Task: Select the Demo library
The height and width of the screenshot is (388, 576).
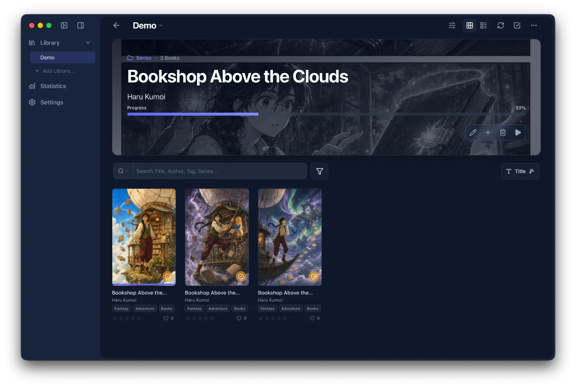Action: pyautogui.click(x=63, y=58)
